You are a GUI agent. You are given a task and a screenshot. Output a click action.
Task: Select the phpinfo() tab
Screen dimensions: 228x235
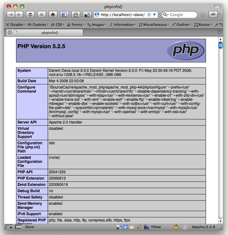click(x=45, y=33)
